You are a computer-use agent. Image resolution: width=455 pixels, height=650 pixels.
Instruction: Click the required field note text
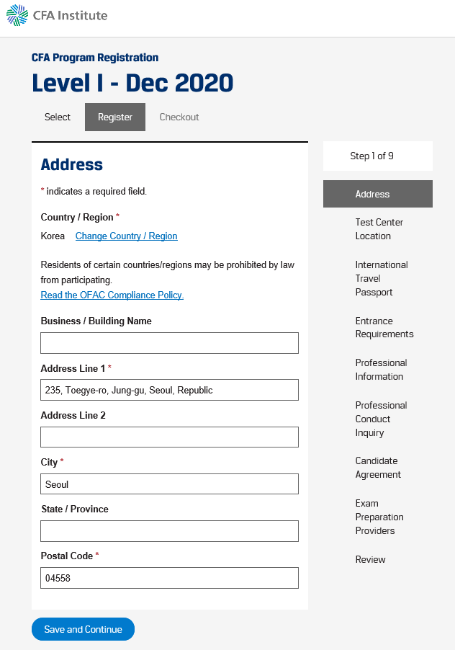[94, 191]
